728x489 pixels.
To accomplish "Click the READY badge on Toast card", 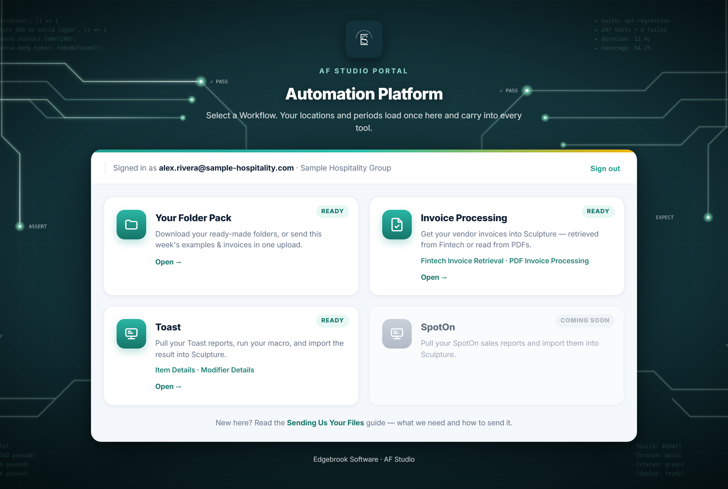I will [x=332, y=320].
